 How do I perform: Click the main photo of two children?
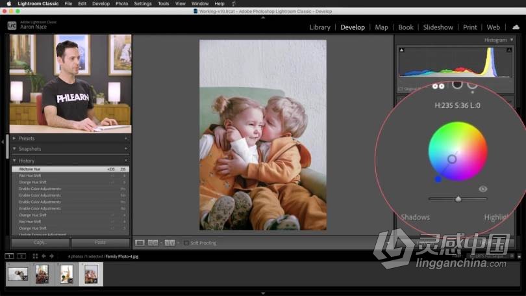click(x=262, y=135)
